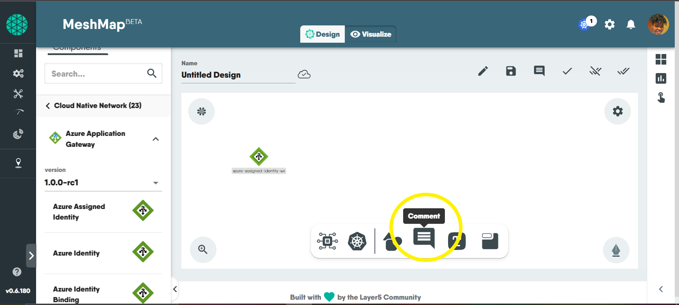Open the notifications bell
The height and width of the screenshot is (305, 679).
coord(631,25)
